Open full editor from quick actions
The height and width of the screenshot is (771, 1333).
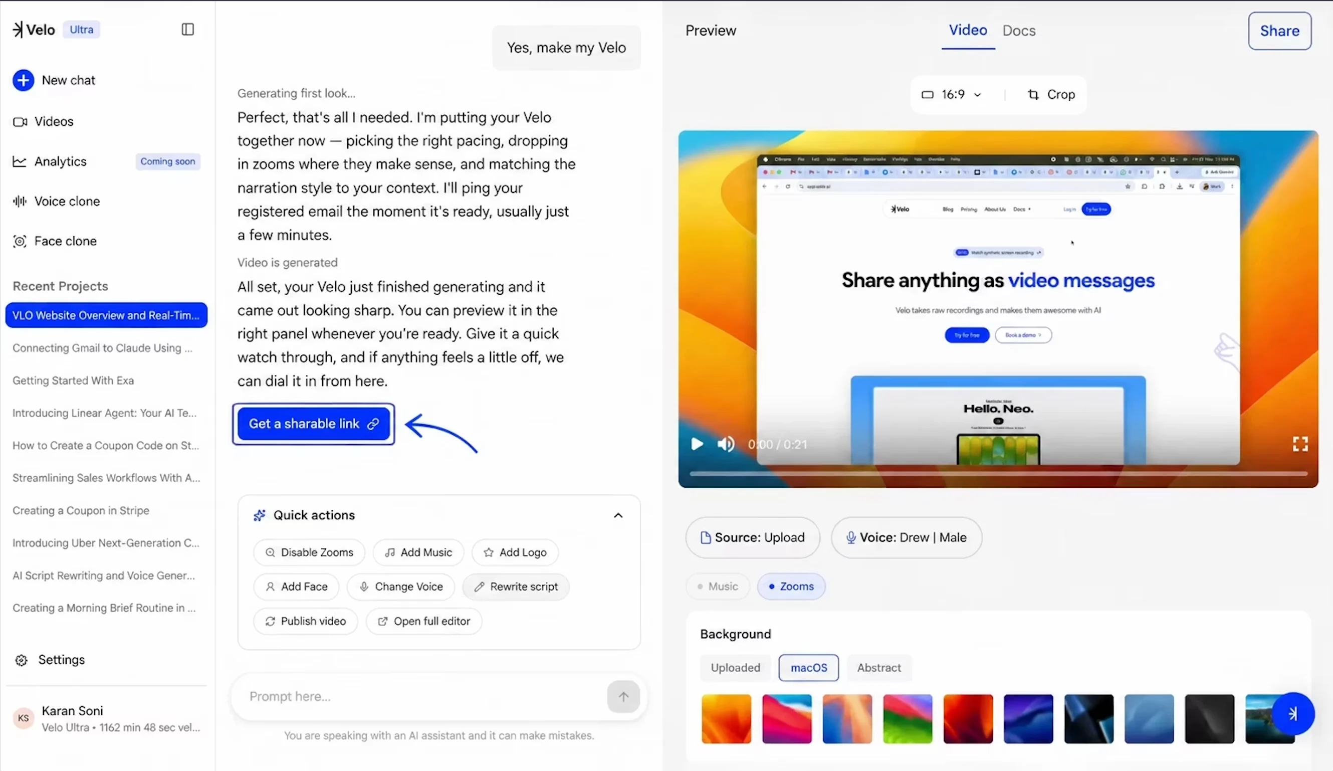click(424, 621)
